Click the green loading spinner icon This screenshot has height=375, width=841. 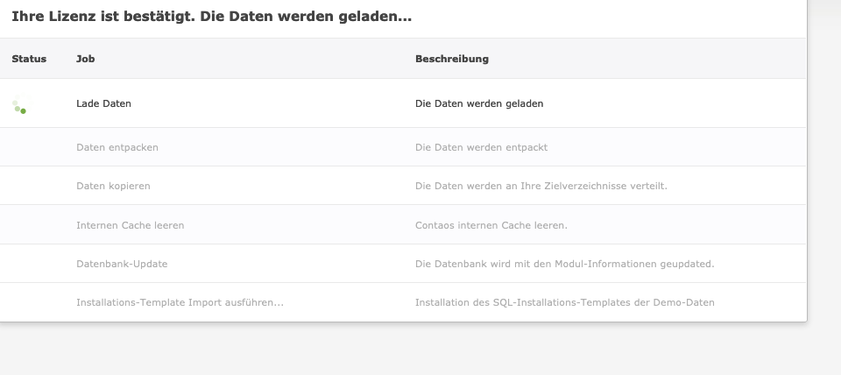(x=19, y=106)
